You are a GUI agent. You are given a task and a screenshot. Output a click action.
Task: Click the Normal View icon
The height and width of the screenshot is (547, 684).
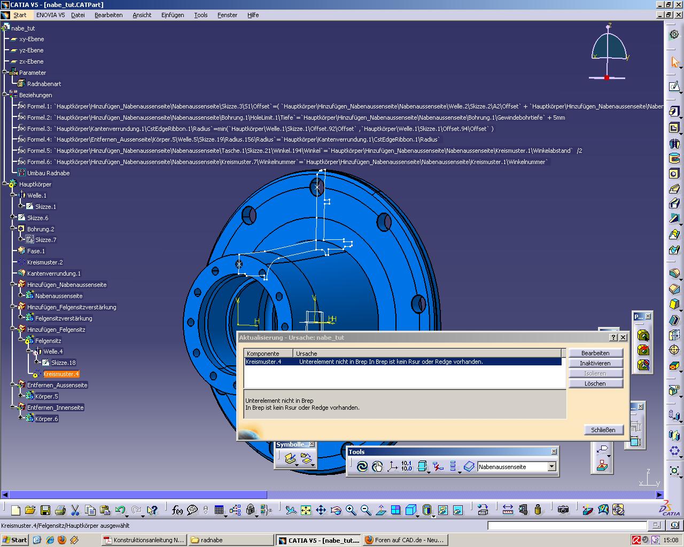coord(381,510)
